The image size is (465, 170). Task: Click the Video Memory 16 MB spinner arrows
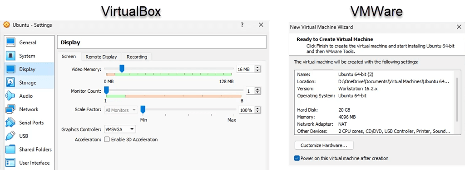click(x=258, y=69)
